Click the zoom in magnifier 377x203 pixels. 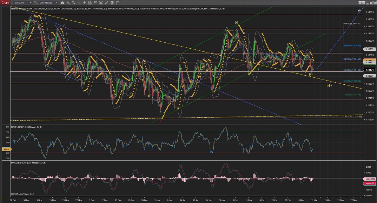(74, 3)
